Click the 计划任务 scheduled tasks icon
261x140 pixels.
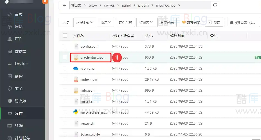pyautogui.click(x=10, y=138)
